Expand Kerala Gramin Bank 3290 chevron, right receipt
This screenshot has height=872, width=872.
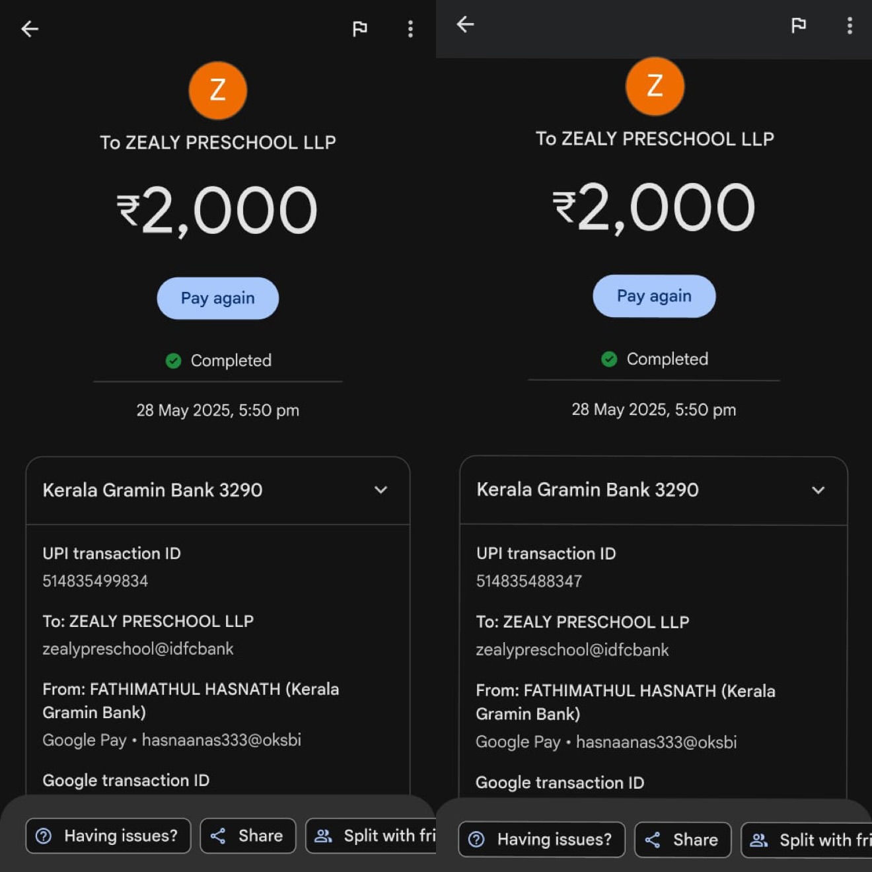pyautogui.click(x=818, y=490)
